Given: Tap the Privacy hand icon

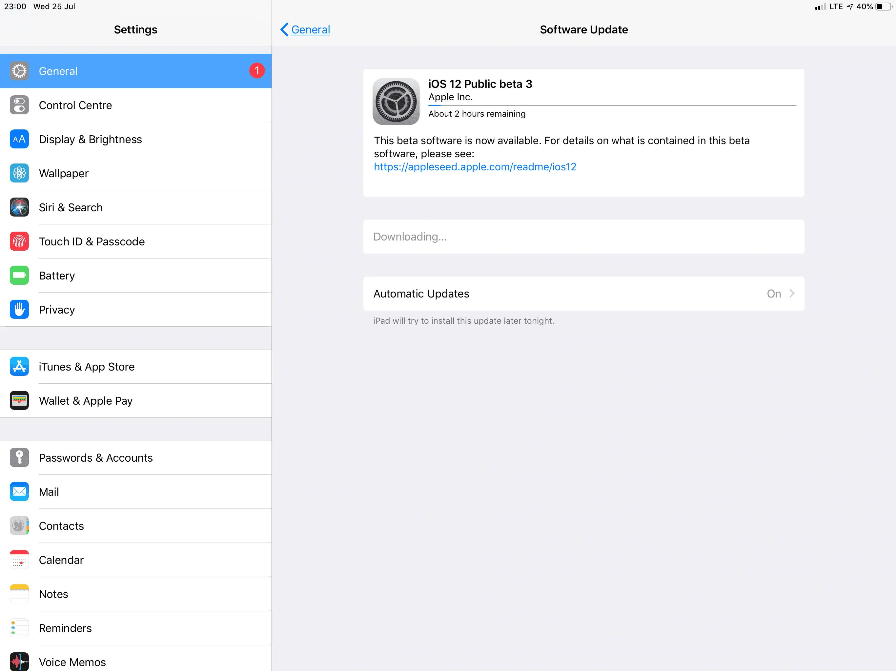Looking at the screenshot, I should tap(19, 310).
